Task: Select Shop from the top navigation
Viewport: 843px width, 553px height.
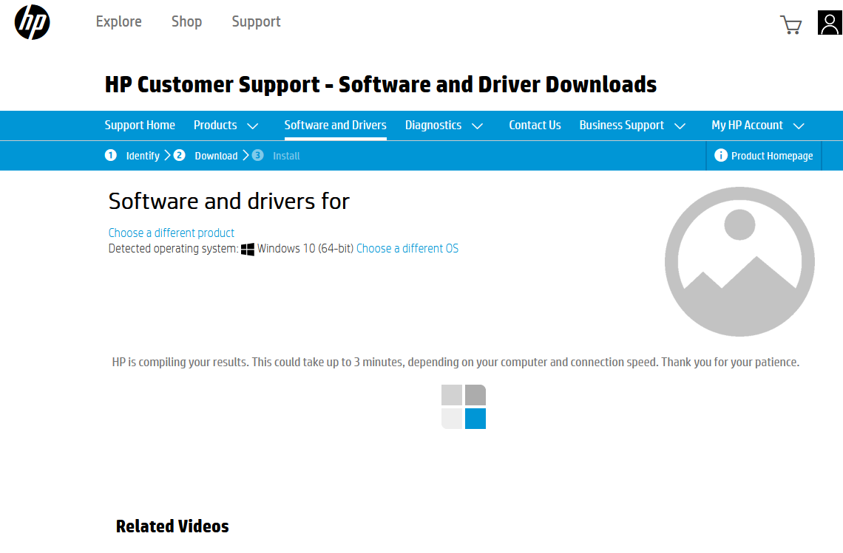Action: [186, 21]
